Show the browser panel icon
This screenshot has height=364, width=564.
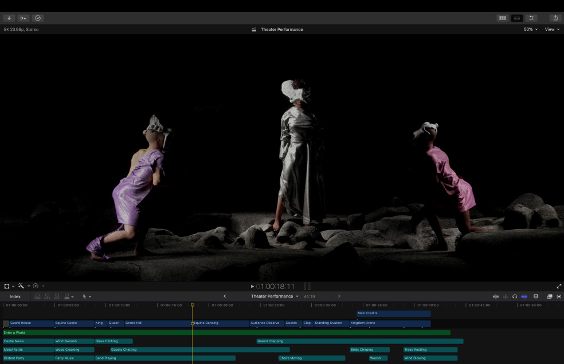coord(503,18)
